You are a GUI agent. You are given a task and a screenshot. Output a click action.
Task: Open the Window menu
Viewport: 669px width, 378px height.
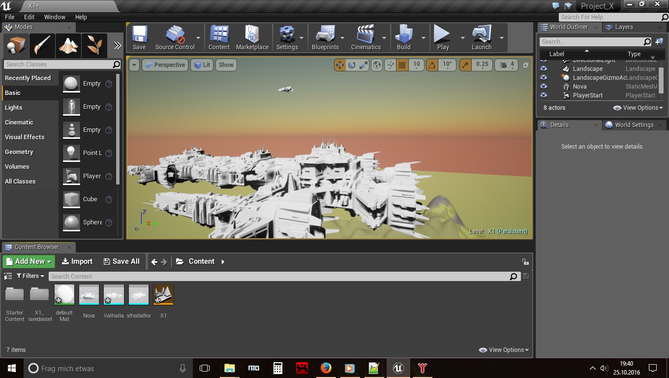click(55, 17)
